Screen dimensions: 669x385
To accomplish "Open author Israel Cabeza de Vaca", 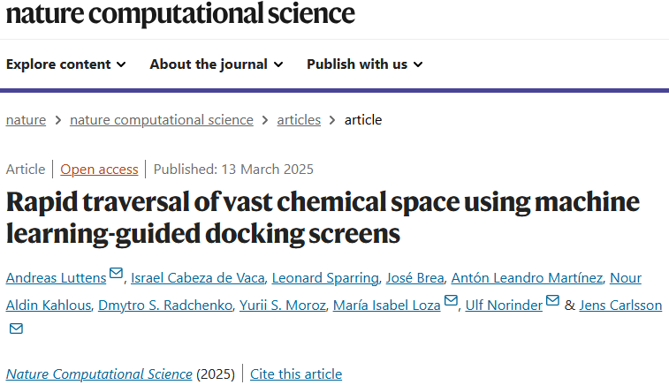I will click(196, 278).
